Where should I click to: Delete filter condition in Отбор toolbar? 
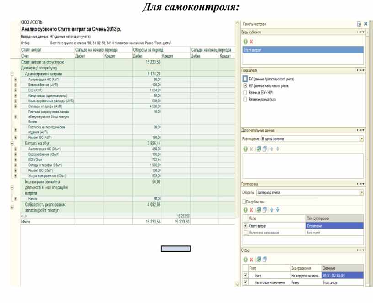tap(251, 260)
